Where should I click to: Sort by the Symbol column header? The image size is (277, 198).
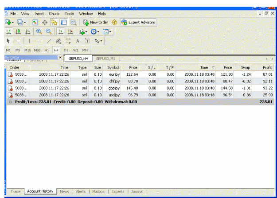112,67
